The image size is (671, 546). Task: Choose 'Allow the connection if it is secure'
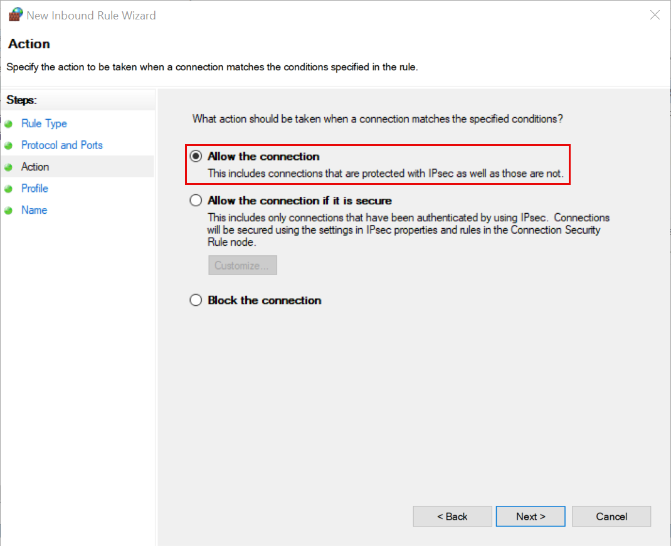[x=196, y=201]
